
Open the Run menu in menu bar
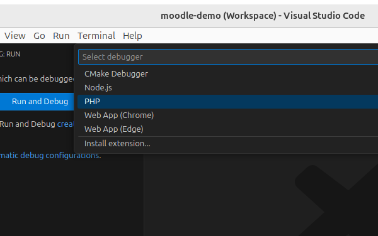(x=61, y=36)
